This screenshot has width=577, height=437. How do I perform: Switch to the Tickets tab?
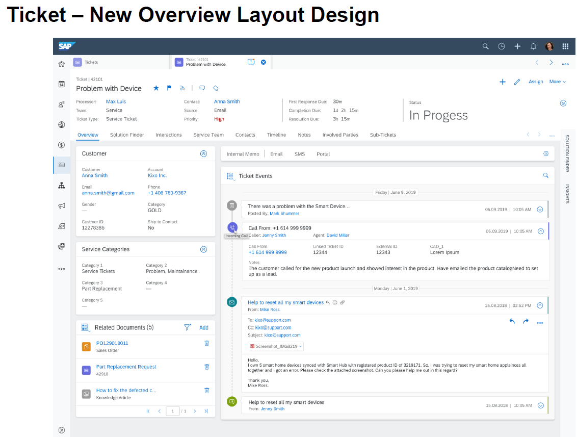tap(91, 62)
